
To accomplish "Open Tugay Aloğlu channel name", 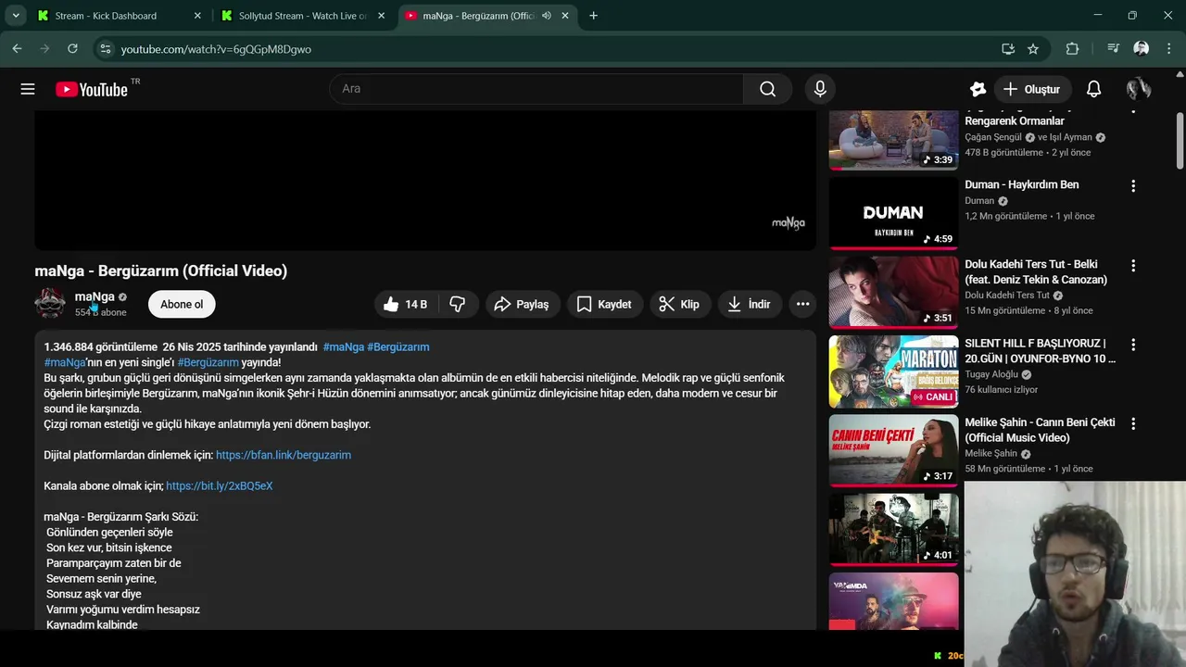I will click(x=991, y=374).
